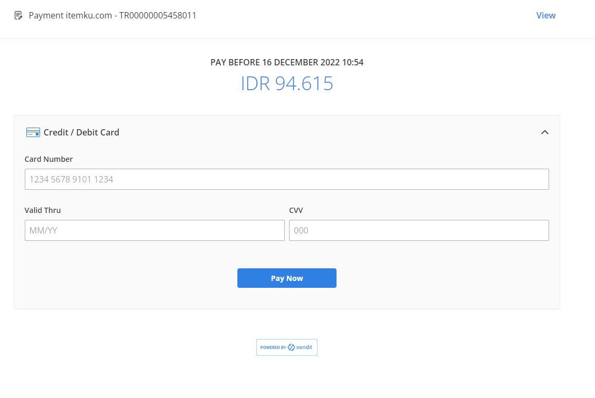Open the View link for invoice details

[x=545, y=15]
